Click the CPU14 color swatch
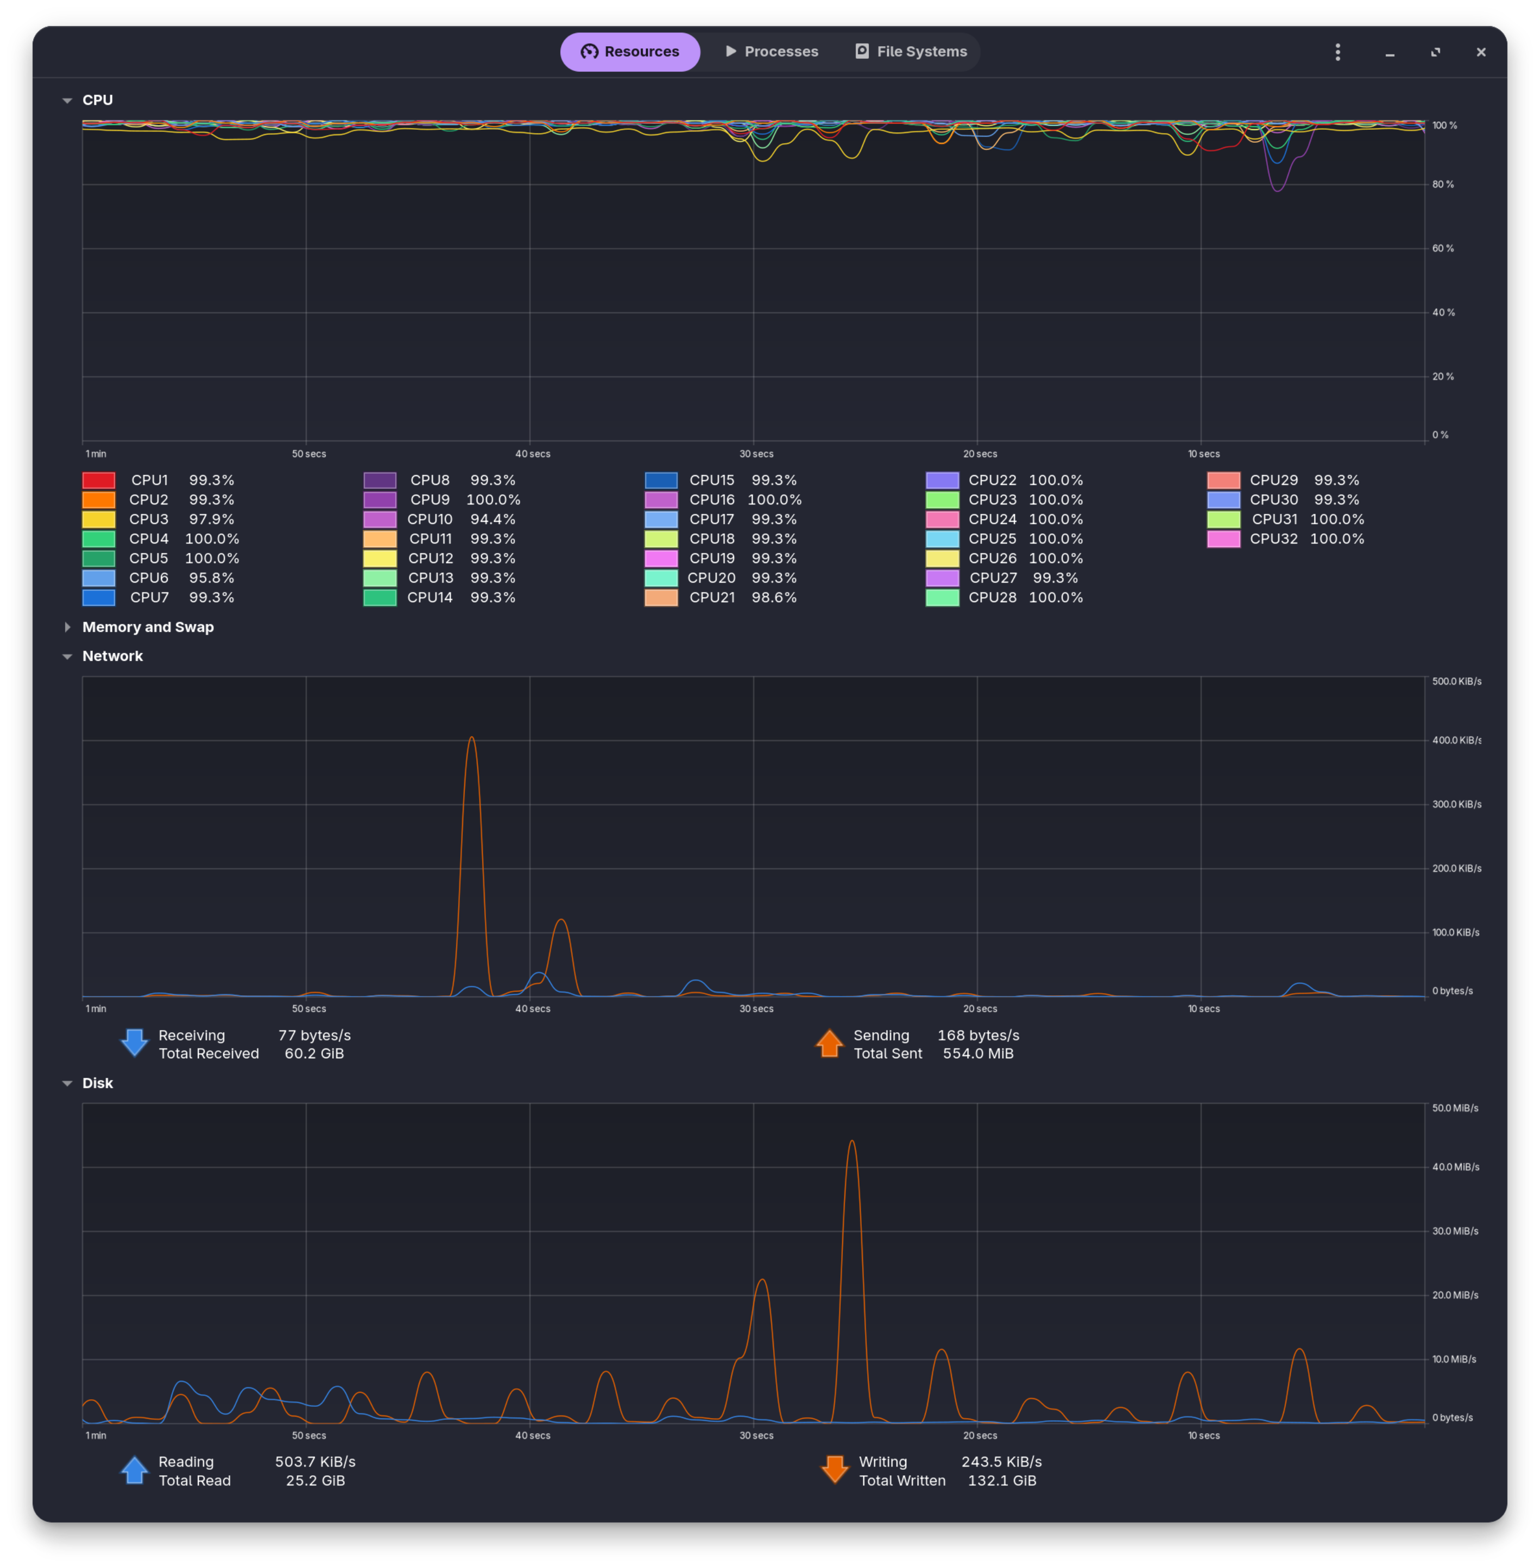 click(380, 597)
